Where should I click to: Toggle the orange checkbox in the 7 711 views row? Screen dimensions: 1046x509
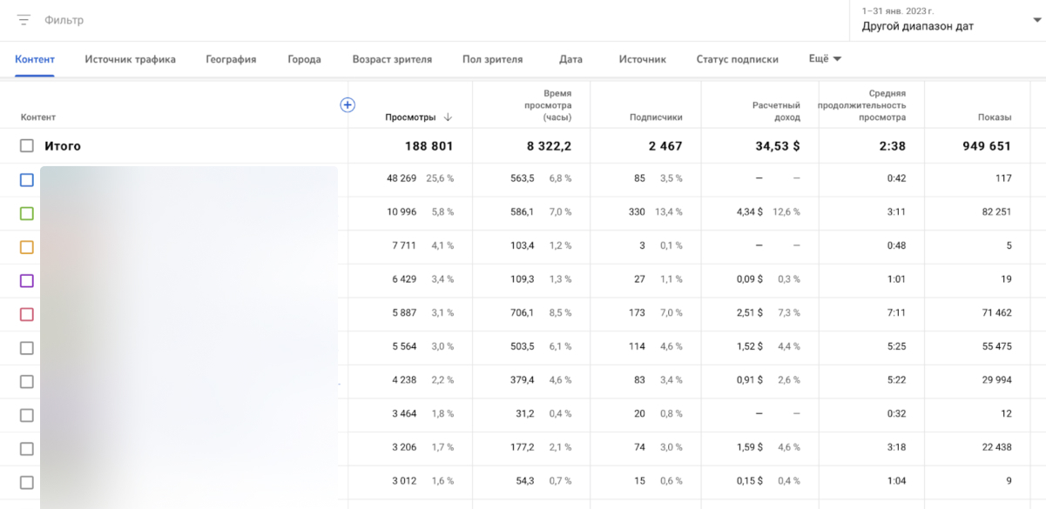tap(27, 247)
